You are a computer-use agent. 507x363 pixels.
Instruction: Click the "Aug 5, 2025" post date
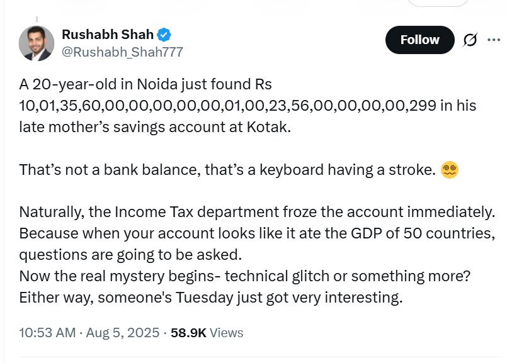click(x=124, y=333)
